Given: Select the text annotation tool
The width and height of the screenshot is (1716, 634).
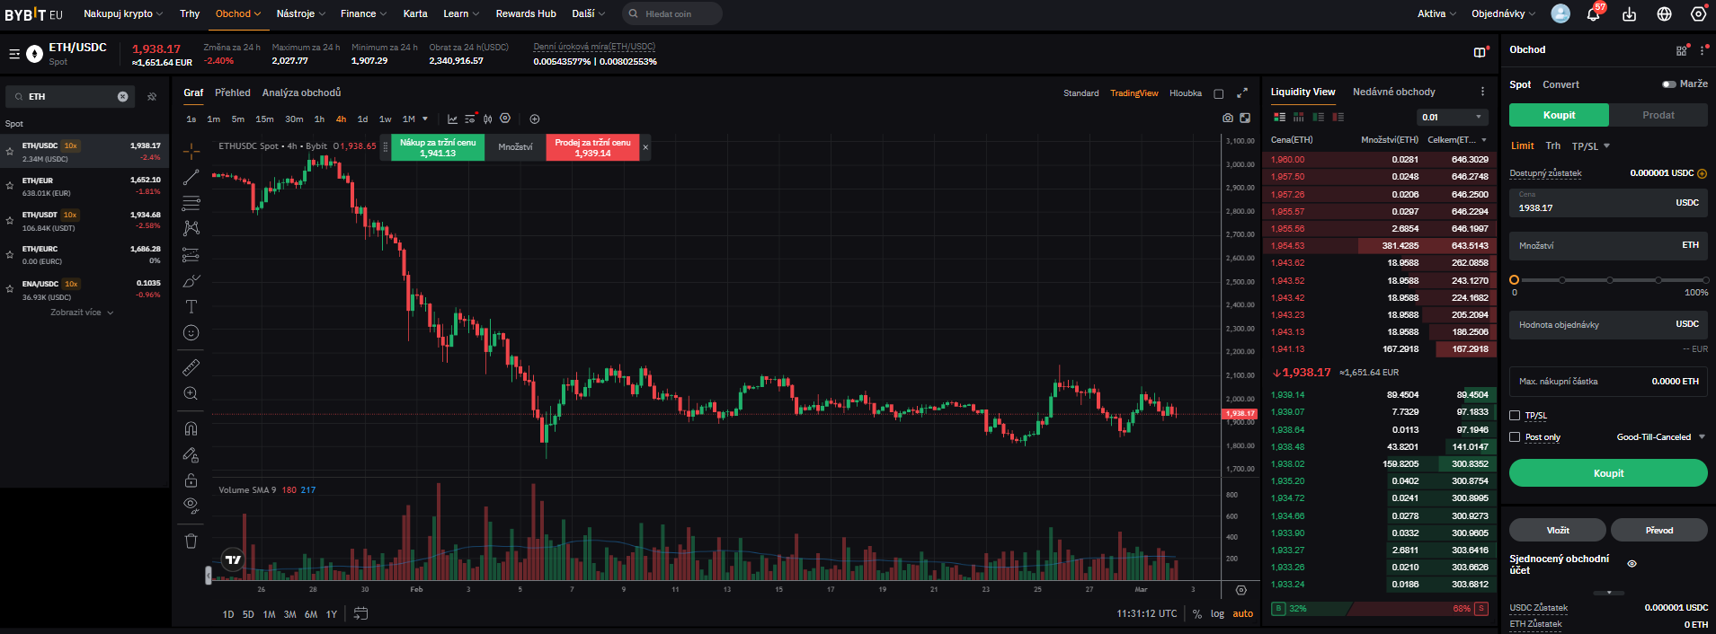Looking at the screenshot, I should click(x=191, y=307).
